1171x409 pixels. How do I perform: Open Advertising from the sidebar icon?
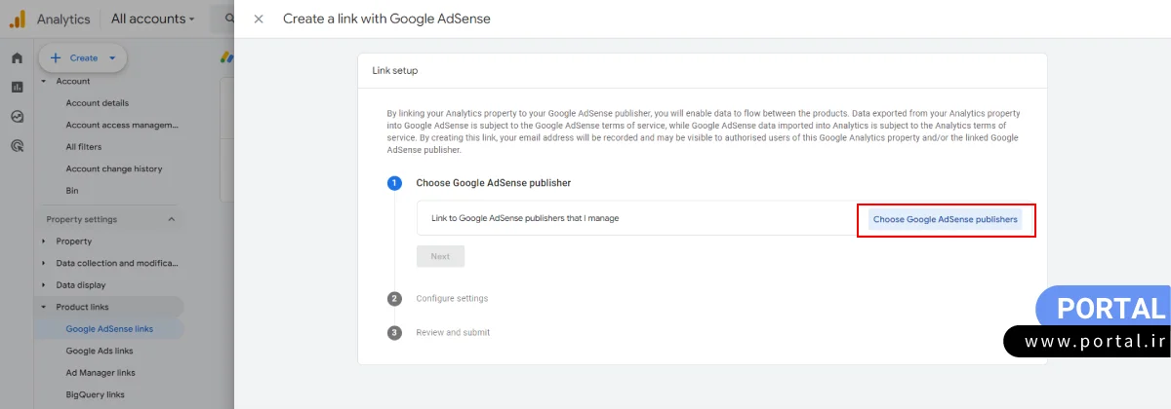17,146
